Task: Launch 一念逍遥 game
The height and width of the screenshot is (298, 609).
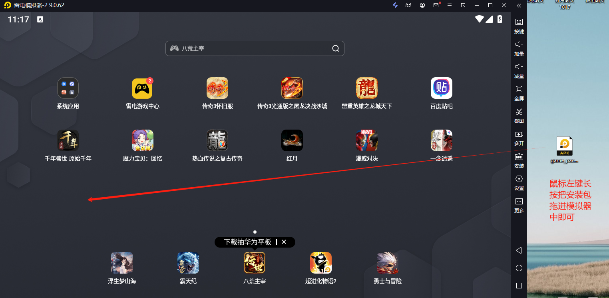Action: coord(442,140)
